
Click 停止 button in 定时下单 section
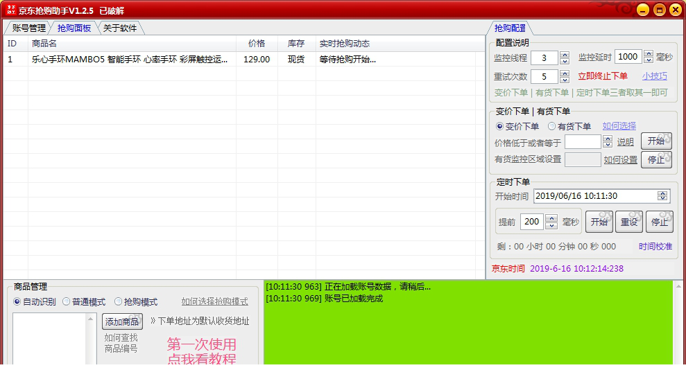[x=660, y=222]
